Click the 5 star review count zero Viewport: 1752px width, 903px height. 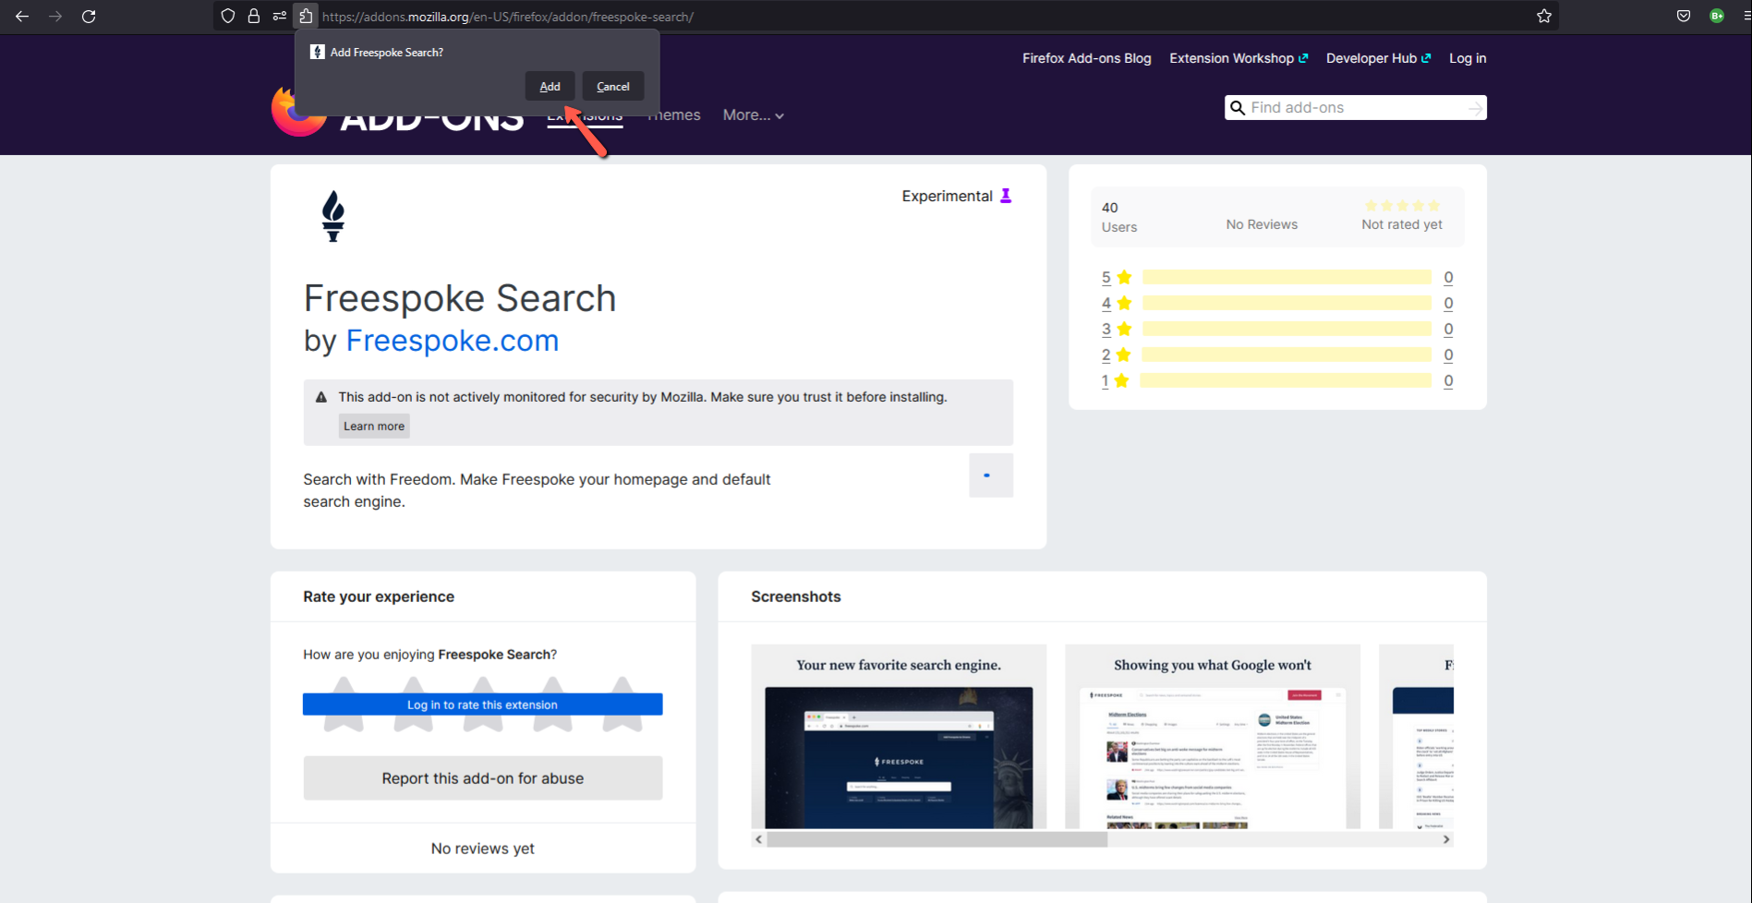point(1448,277)
